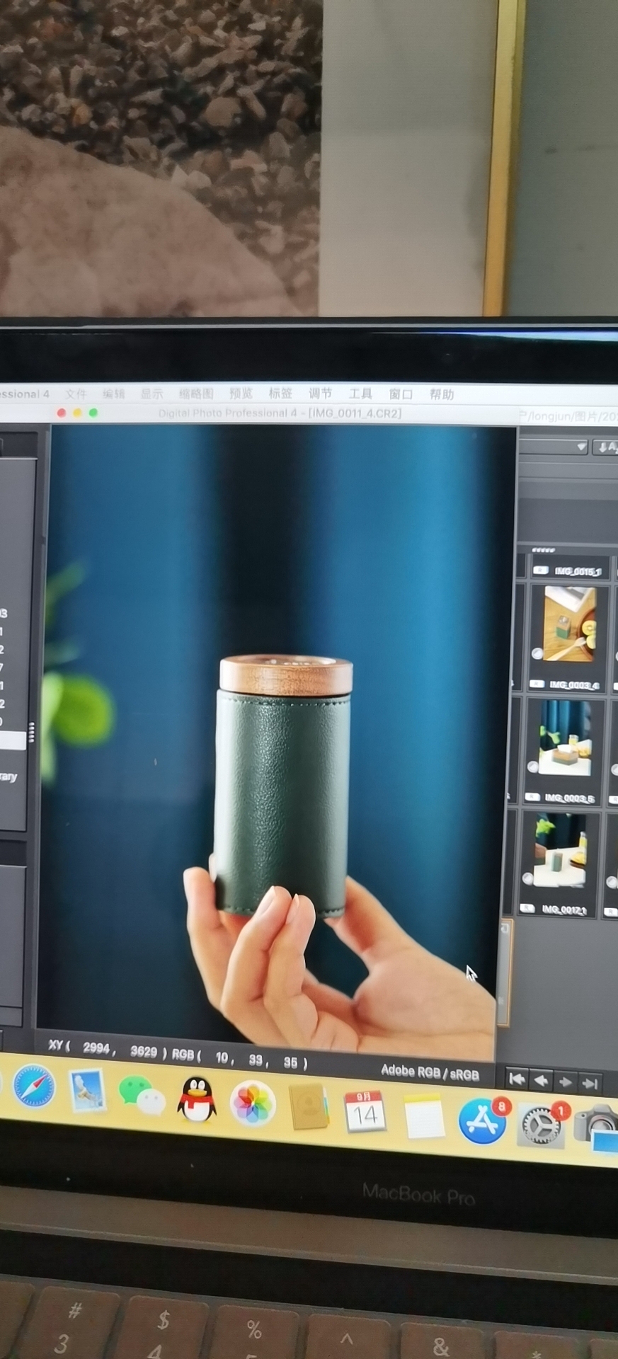Click the badge icon beside IMG_0003_5
The width and height of the screenshot is (618, 1359).
click(x=532, y=797)
